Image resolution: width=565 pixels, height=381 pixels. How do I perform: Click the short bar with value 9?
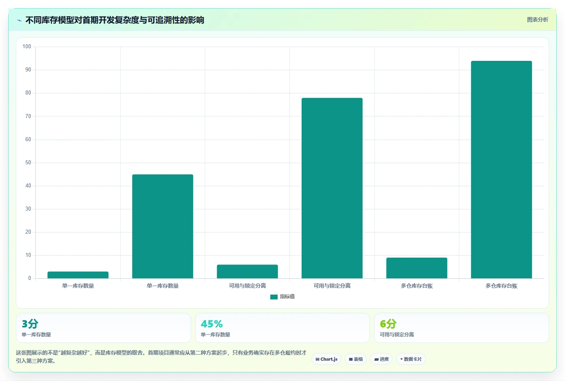click(417, 268)
